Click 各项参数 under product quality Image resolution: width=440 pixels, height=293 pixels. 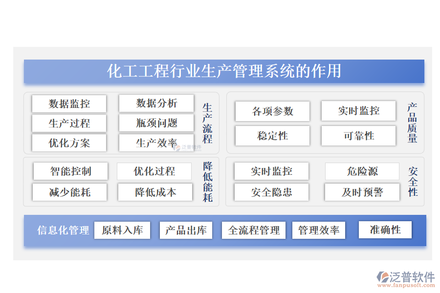pyautogui.click(x=271, y=111)
